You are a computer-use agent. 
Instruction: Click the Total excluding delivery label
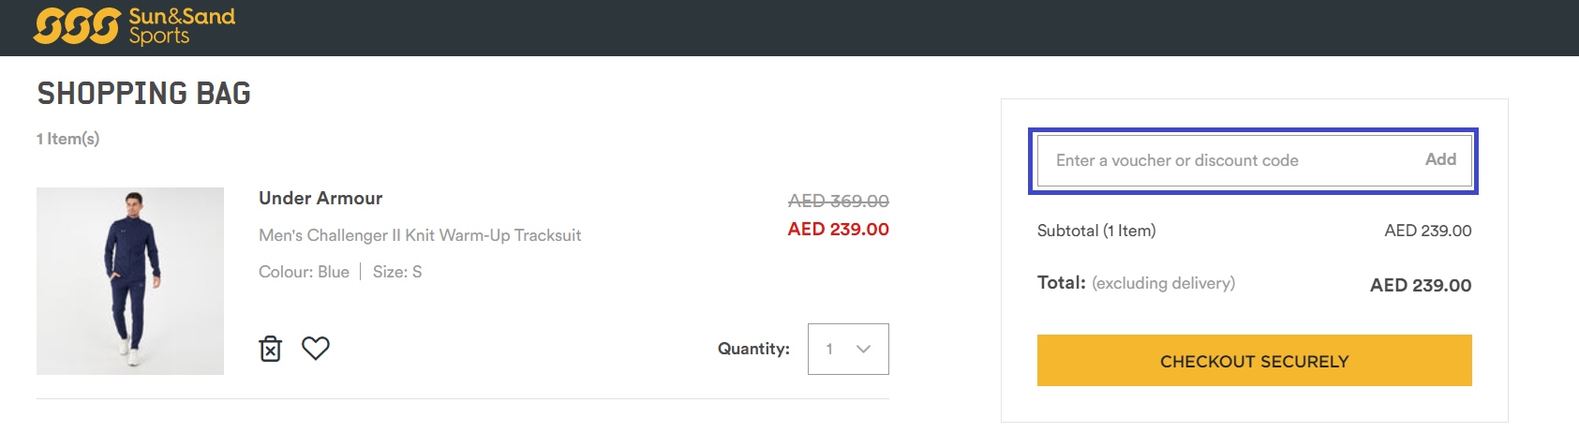tap(1136, 283)
